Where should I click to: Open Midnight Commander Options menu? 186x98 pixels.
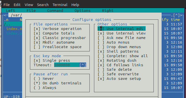coord(83,11)
